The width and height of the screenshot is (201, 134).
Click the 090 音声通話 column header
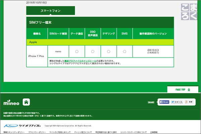tap(93, 33)
